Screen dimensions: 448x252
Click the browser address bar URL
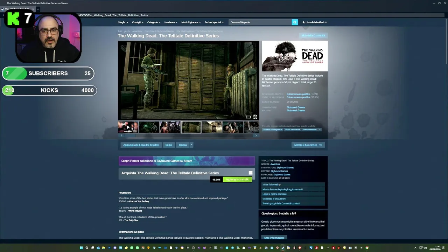(x=113, y=15)
